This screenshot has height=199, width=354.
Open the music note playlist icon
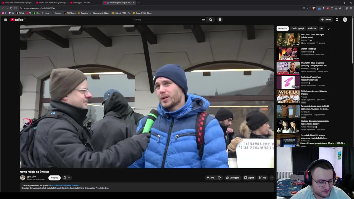347,8
